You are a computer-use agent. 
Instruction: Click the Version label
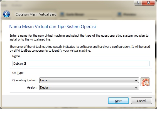(x=32, y=87)
